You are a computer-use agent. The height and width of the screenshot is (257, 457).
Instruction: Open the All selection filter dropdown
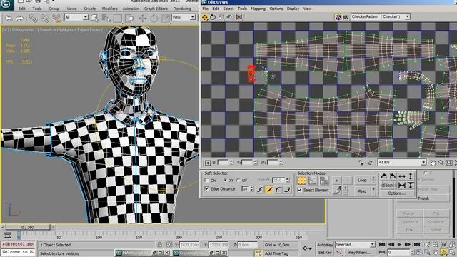coord(76,17)
